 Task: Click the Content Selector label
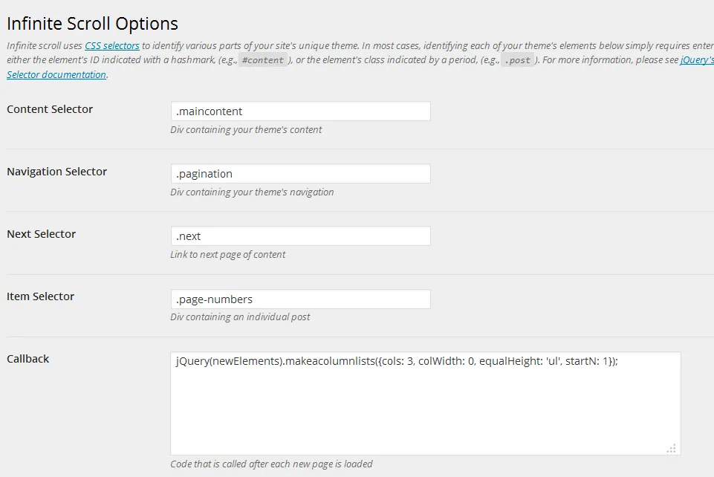click(x=50, y=109)
